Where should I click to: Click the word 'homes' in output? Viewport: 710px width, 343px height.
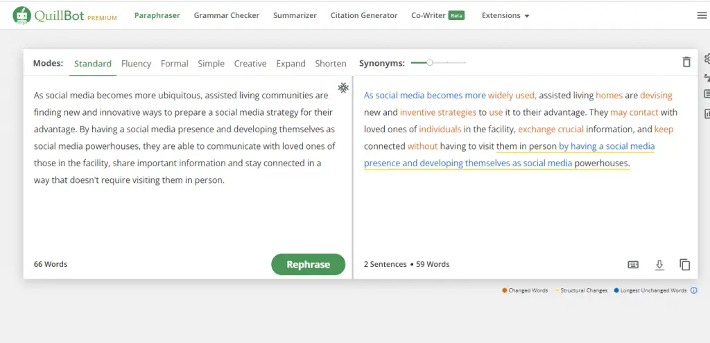[609, 96]
